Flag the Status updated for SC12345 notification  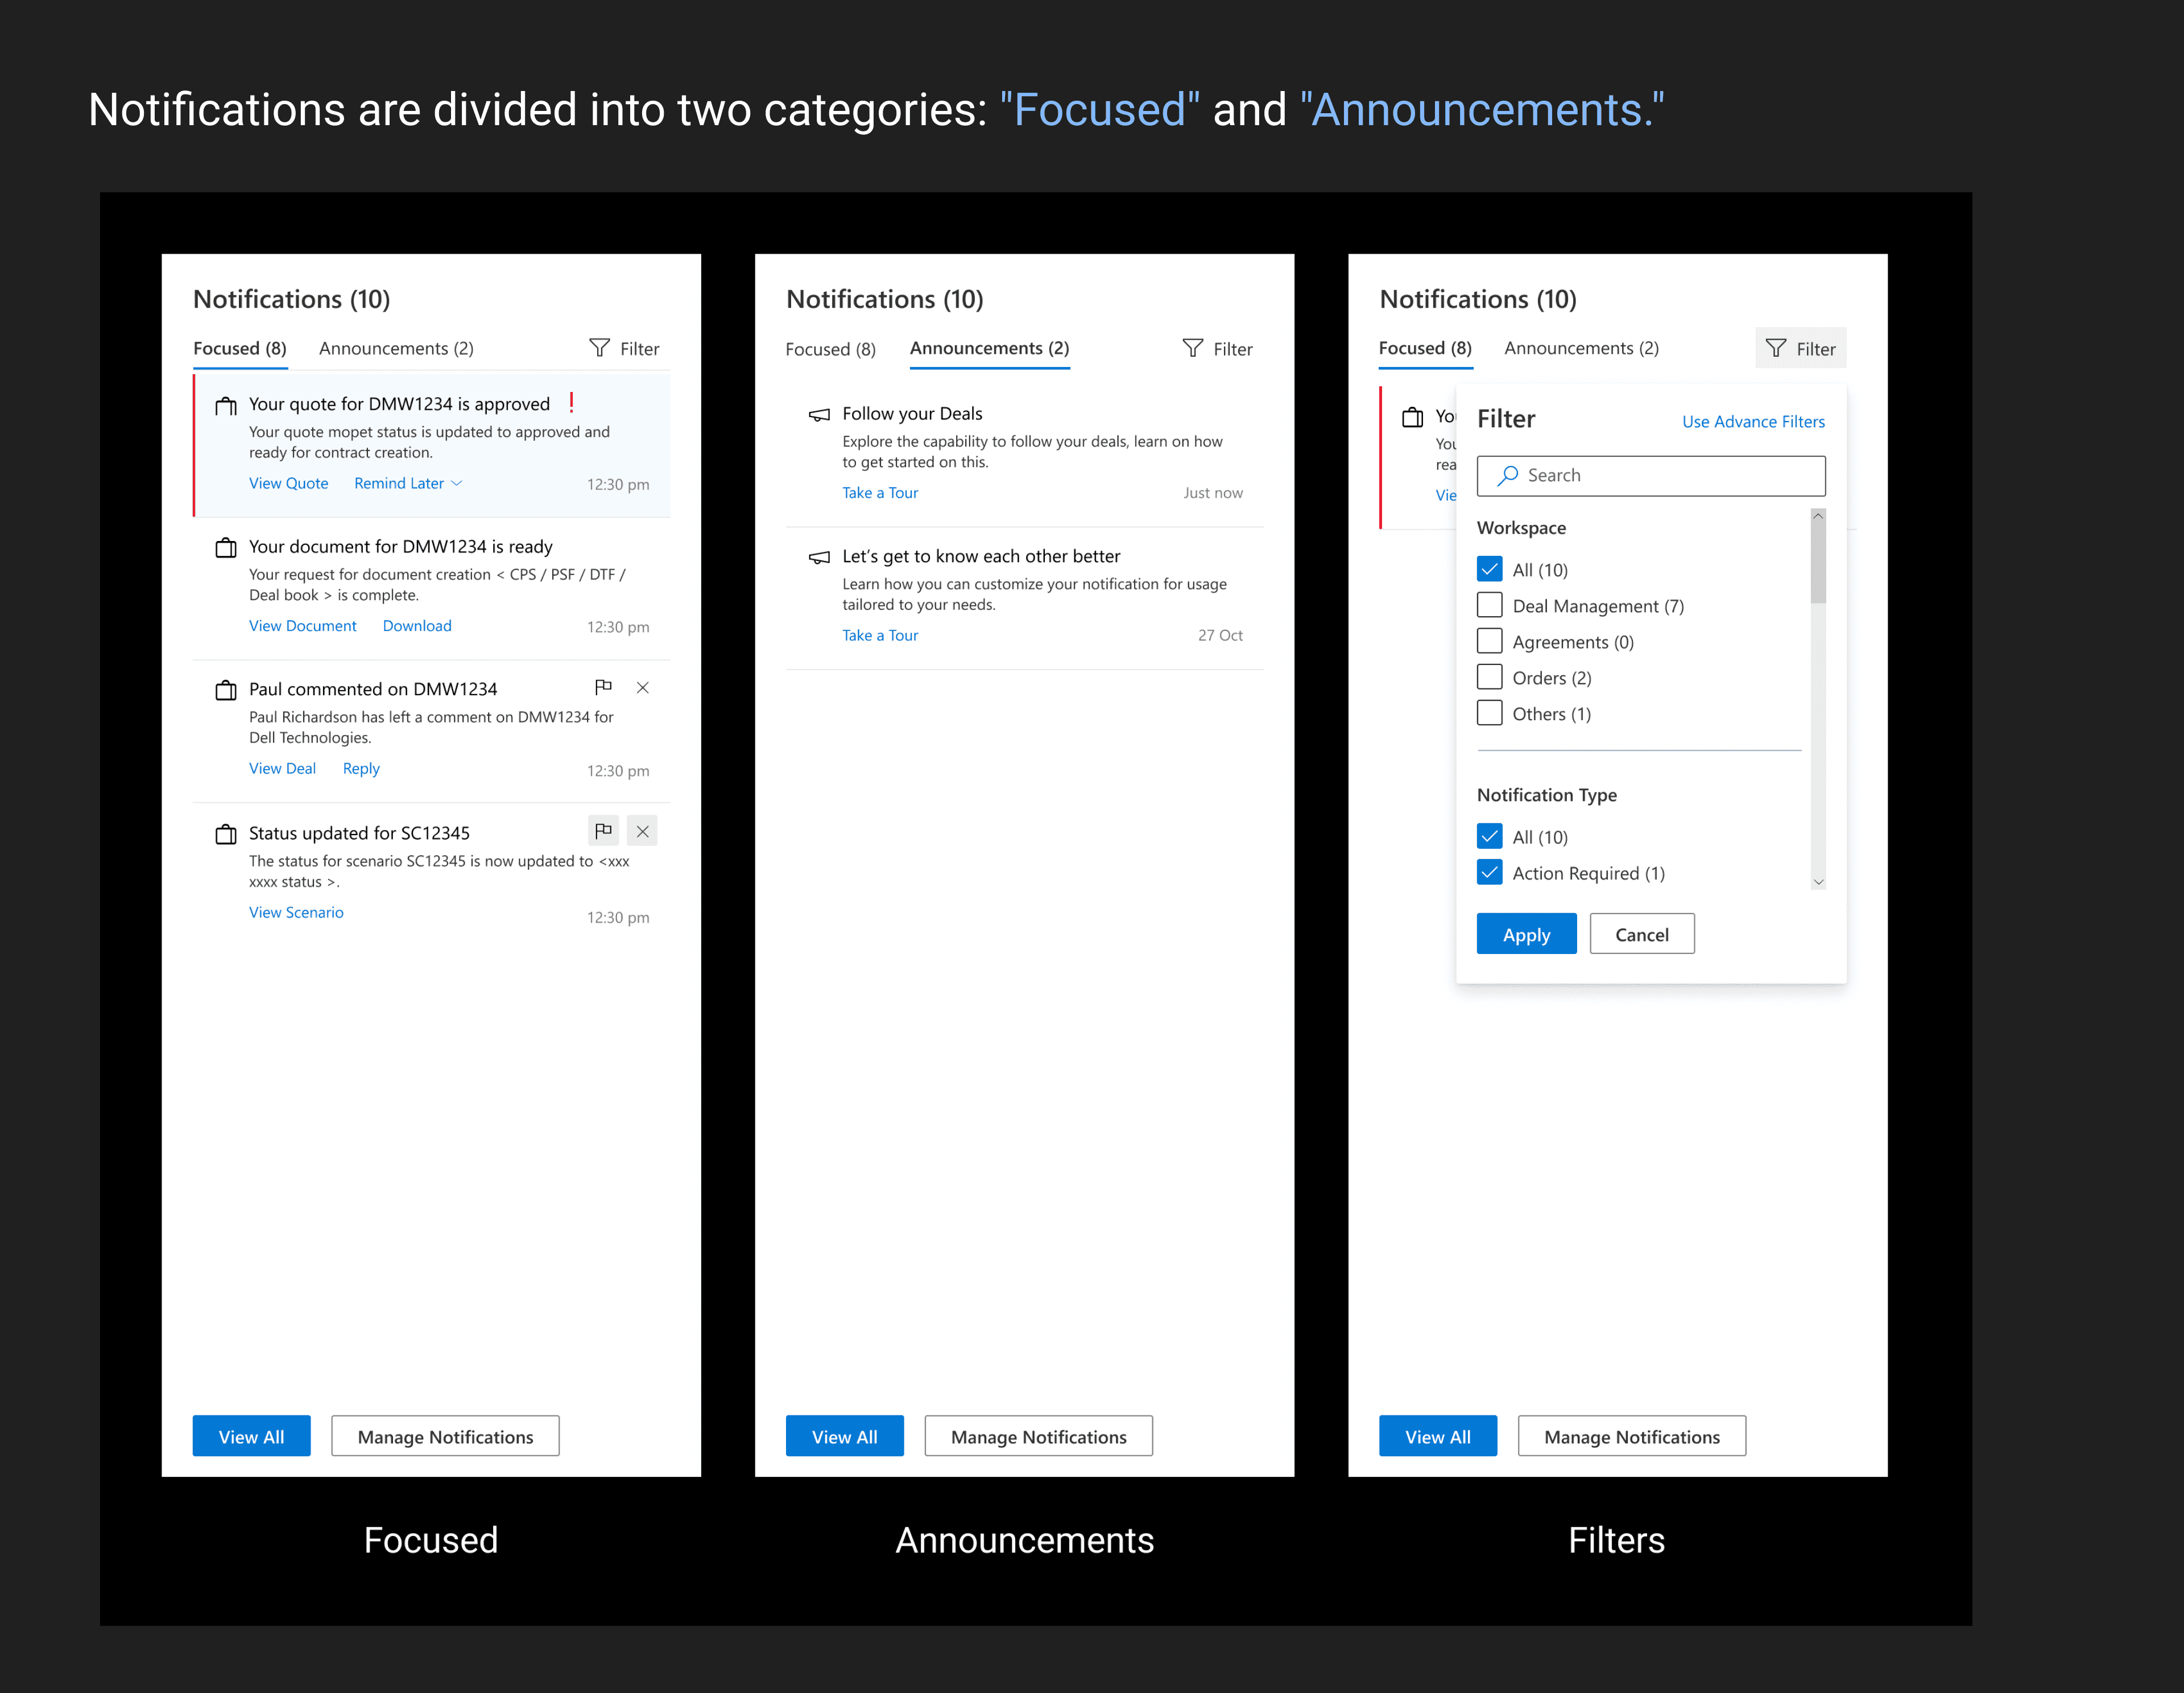pos(603,831)
